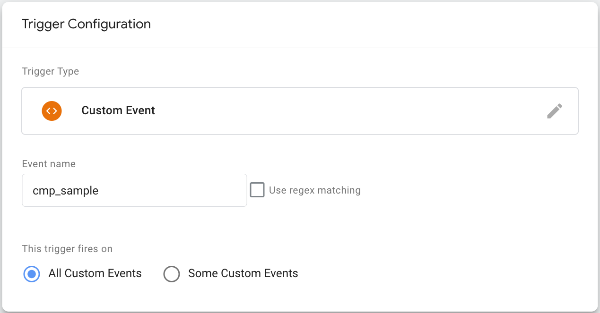This screenshot has height=313, width=600.
Task: Open the Trigger Type selection box
Action: 300,111
